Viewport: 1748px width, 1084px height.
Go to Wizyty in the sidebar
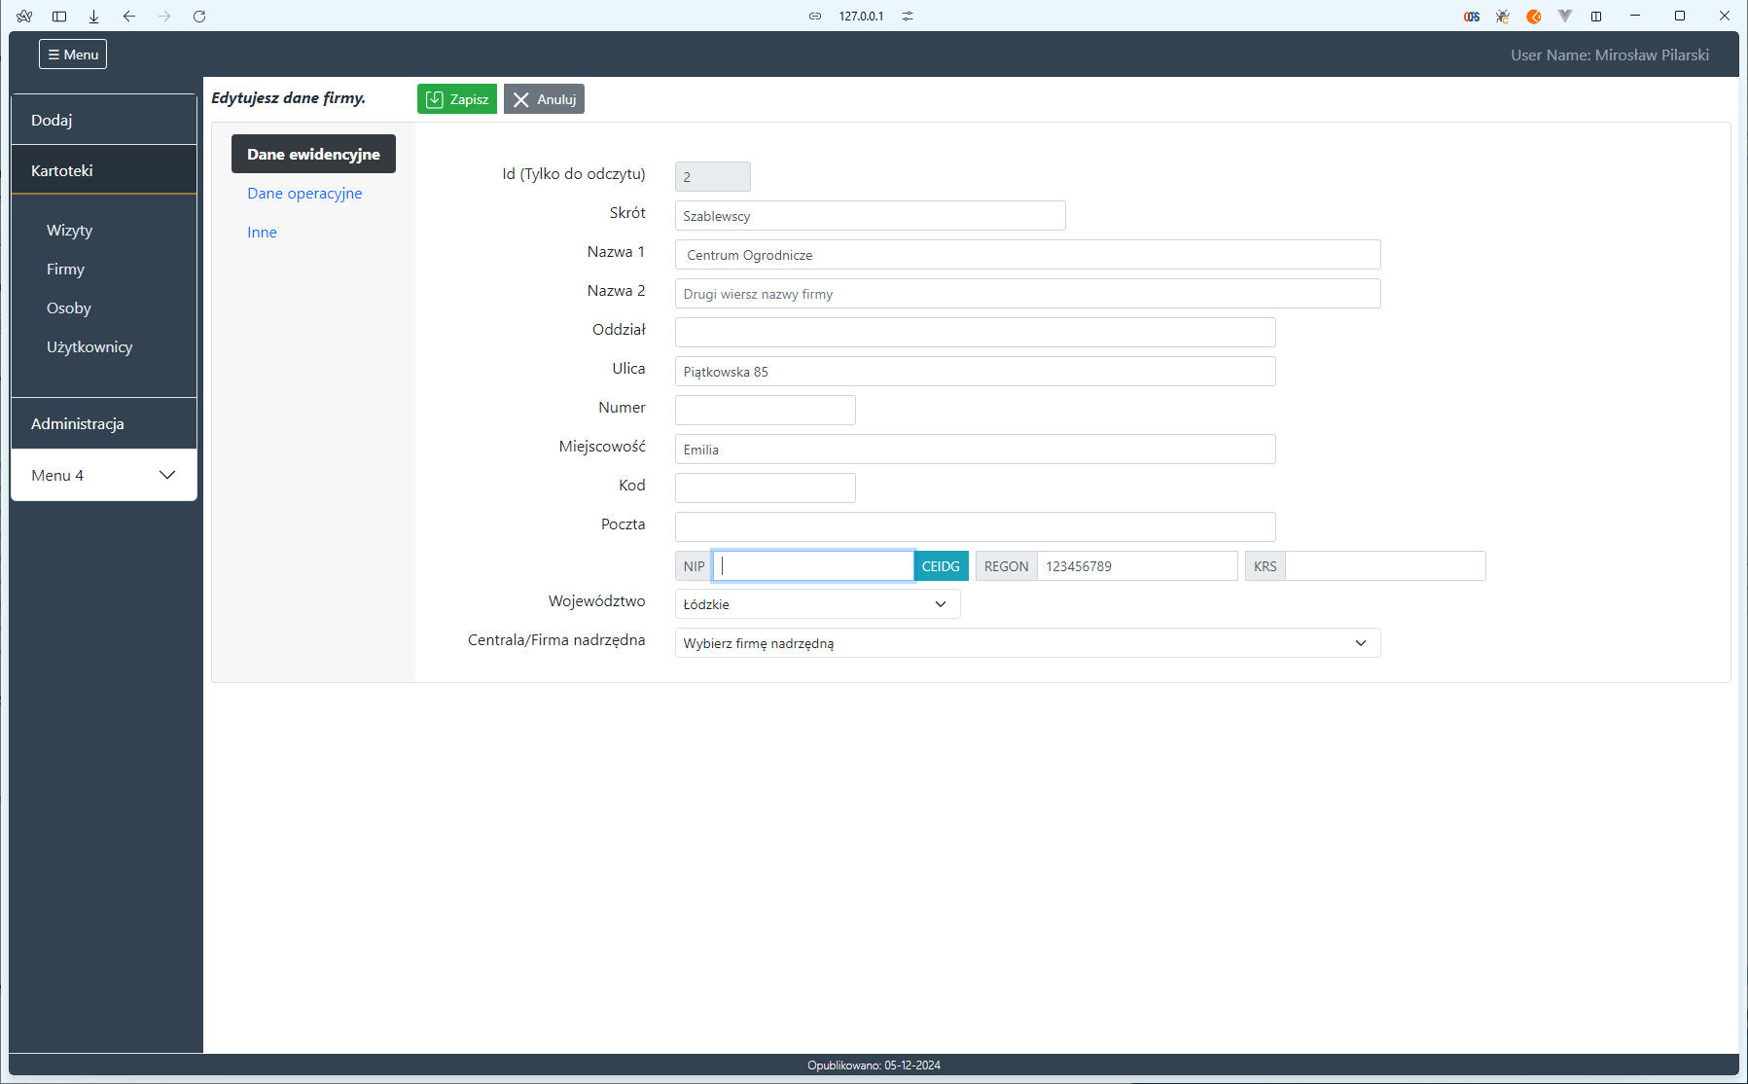pos(70,231)
